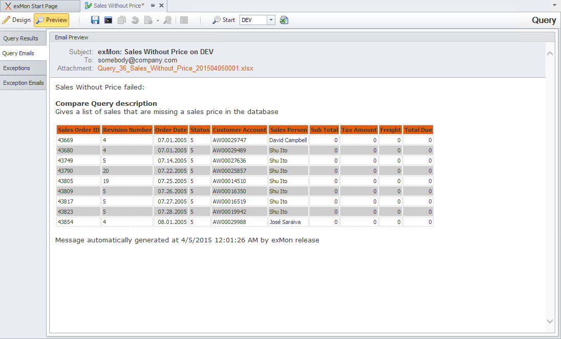
Task: Click the Customer Account column header
Action: (x=240, y=130)
